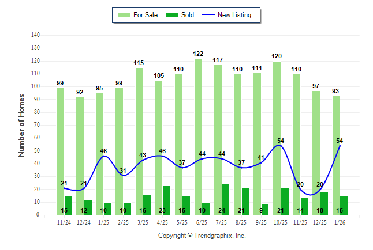Click the 11/24 x-axis month label
Screen dimensions: 373x250
pos(64,222)
